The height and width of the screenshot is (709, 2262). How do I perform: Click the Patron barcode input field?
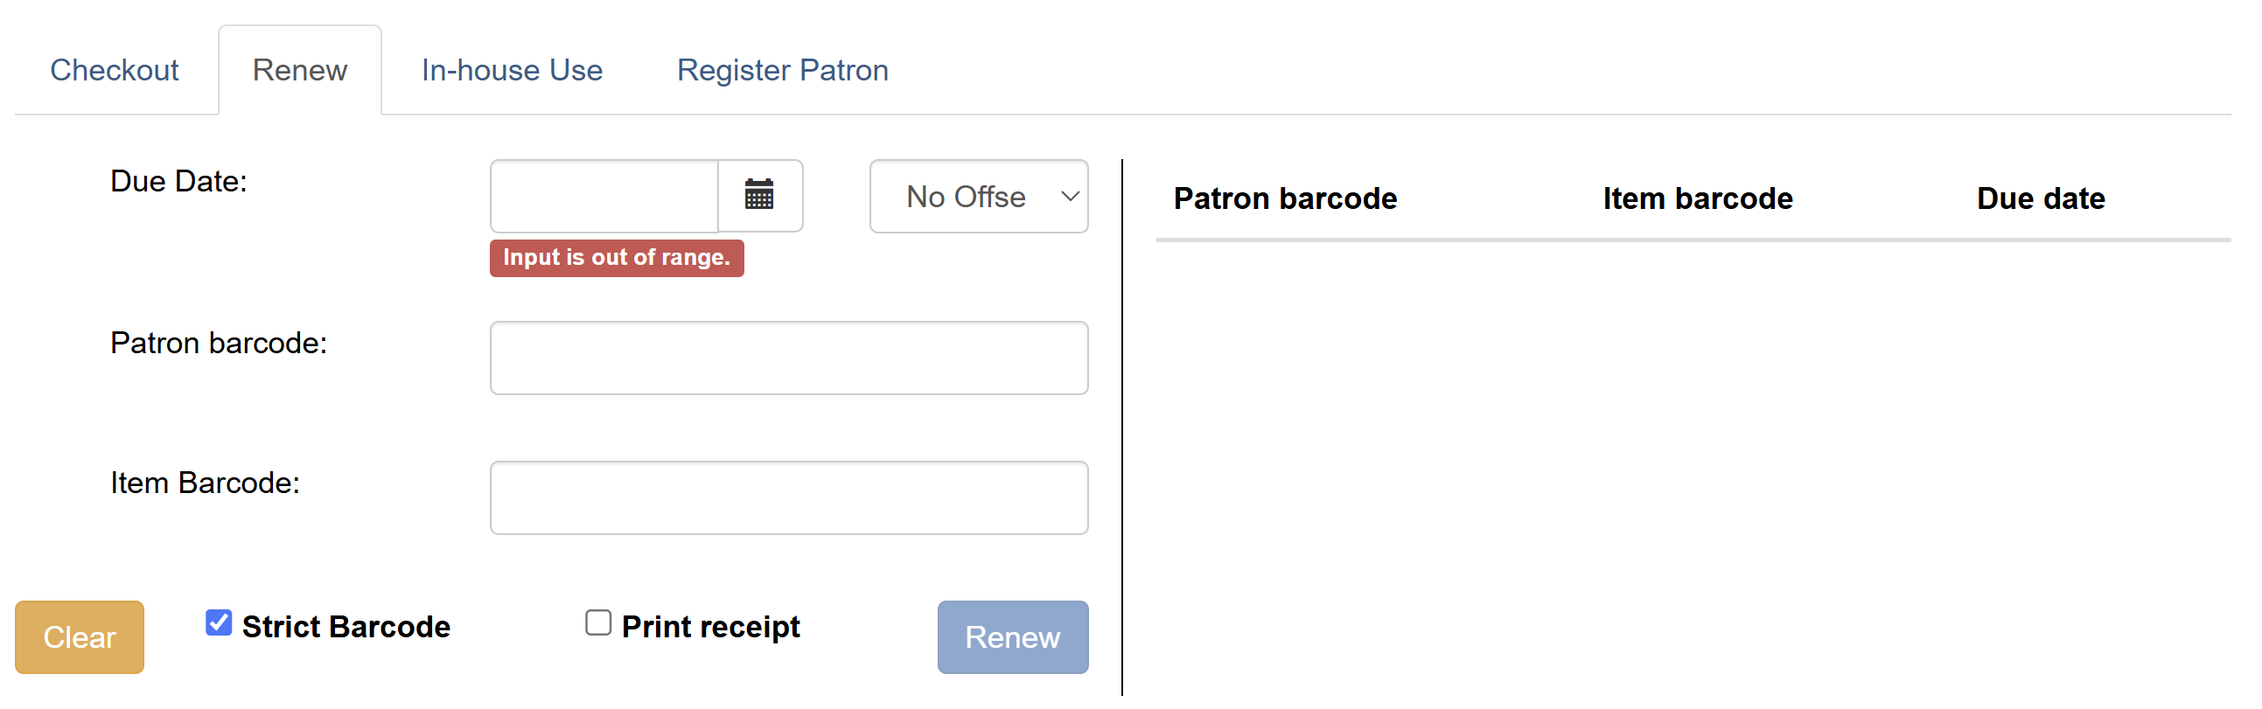[787, 358]
